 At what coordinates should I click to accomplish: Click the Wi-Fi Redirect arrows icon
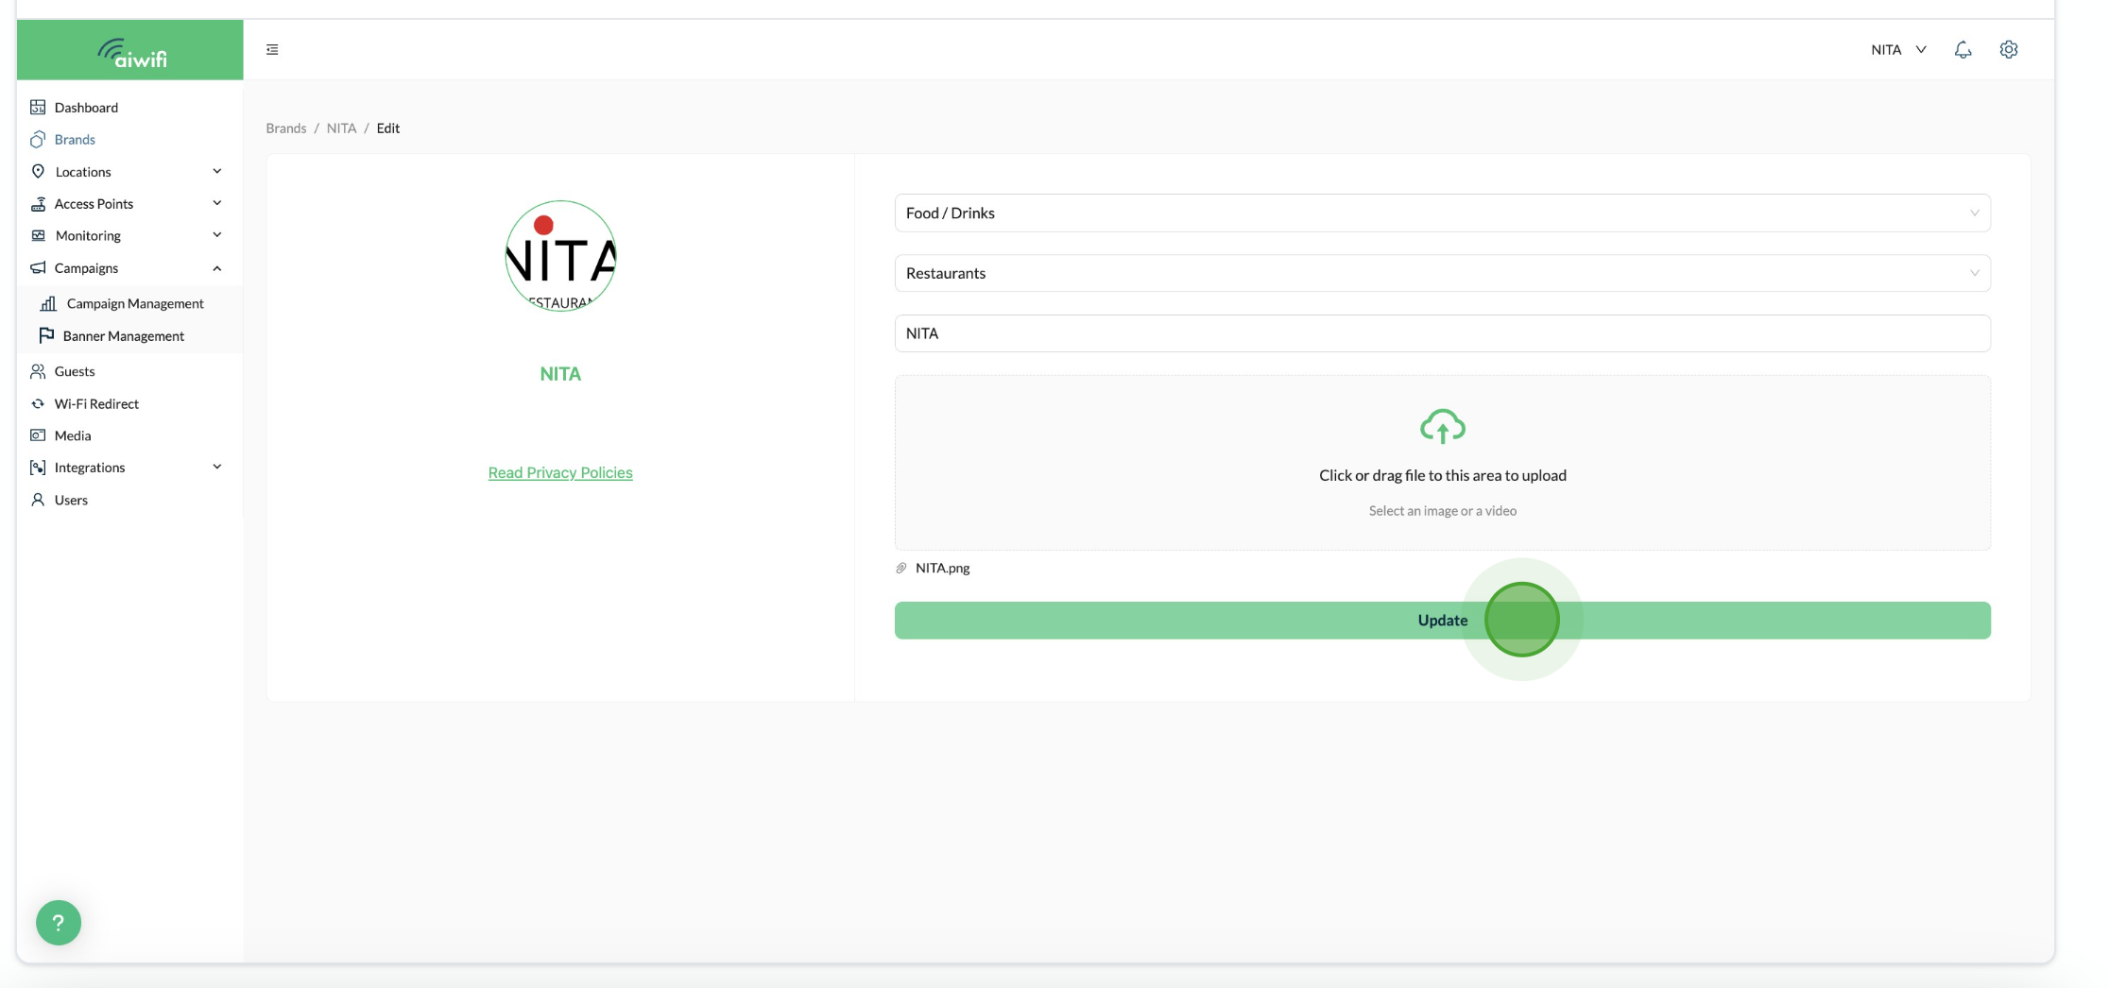38,403
